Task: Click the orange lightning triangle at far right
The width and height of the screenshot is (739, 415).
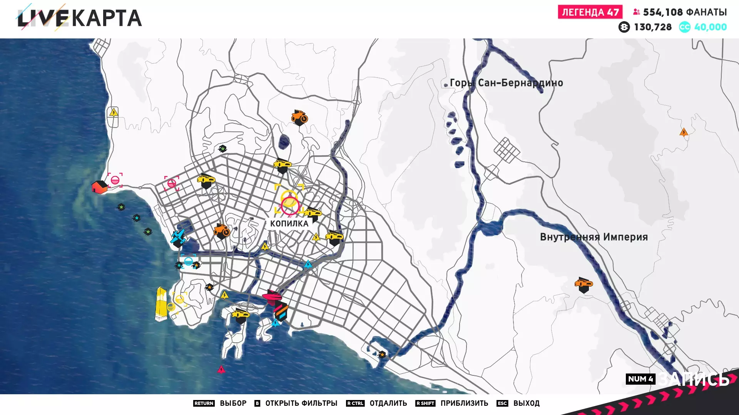Action: point(684,133)
